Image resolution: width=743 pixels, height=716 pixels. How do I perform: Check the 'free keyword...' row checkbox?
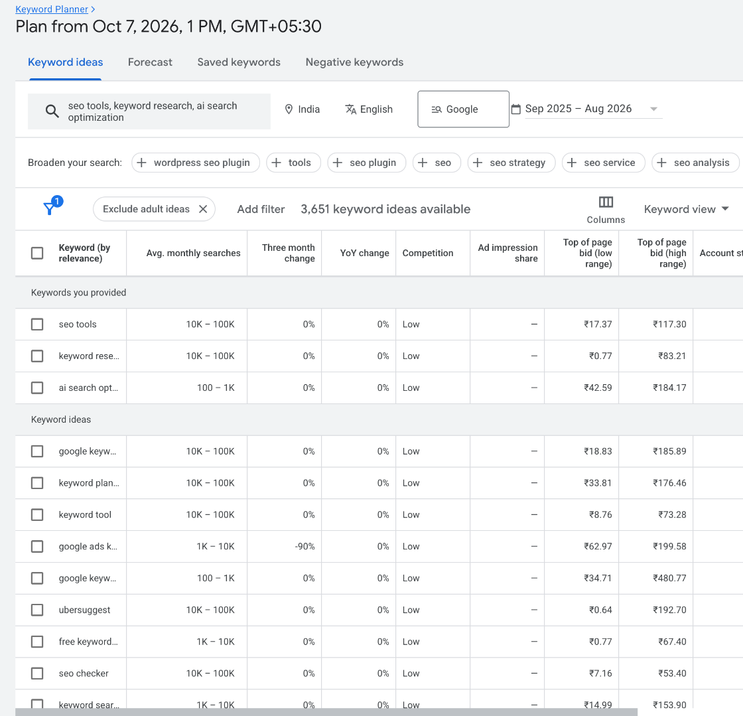tap(37, 642)
